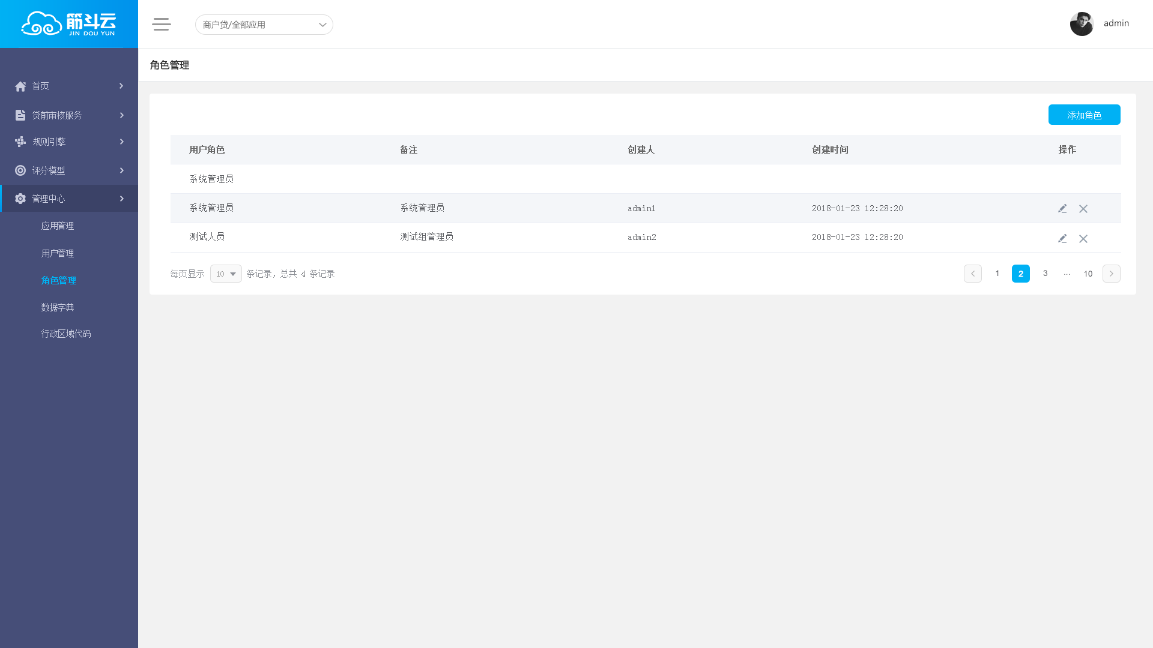Click the 备注 column header
The height and width of the screenshot is (648, 1153).
click(x=408, y=150)
